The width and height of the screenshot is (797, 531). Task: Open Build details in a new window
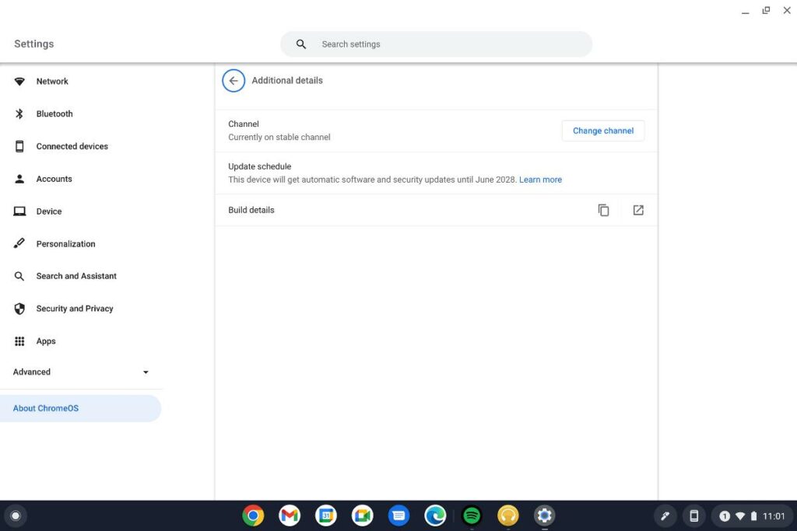638,210
